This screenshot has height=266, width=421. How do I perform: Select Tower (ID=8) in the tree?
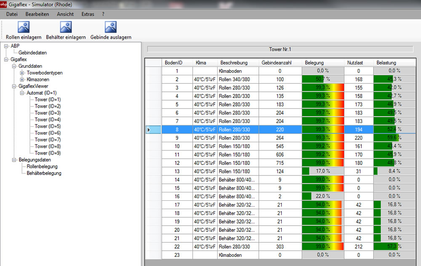coord(48,146)
